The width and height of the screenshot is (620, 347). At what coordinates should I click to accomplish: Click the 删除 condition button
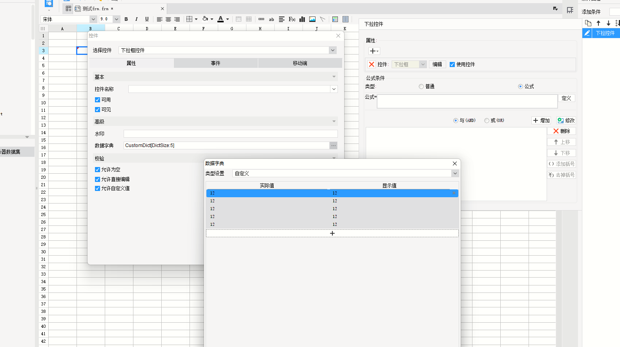tap(562, 131)
